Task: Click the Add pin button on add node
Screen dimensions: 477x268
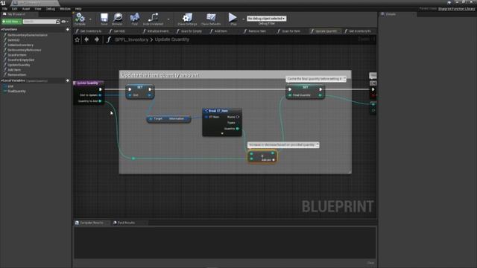Action: pos(268,160)
